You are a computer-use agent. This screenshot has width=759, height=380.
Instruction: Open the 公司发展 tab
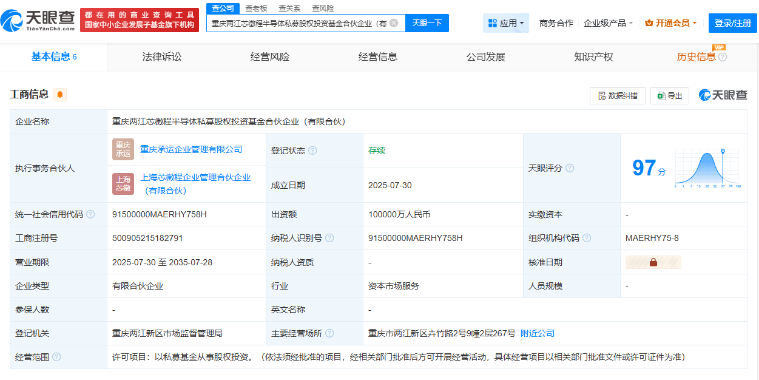pos(486,57)
